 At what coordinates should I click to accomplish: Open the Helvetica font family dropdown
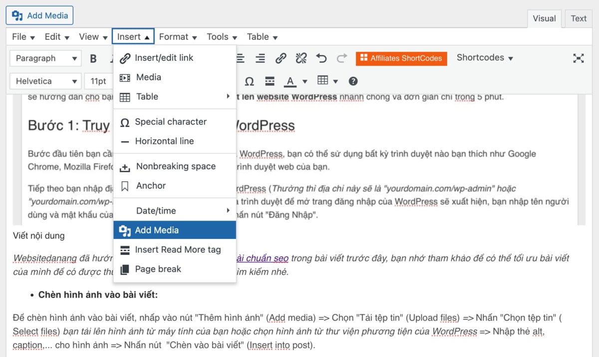pos(45,81)
